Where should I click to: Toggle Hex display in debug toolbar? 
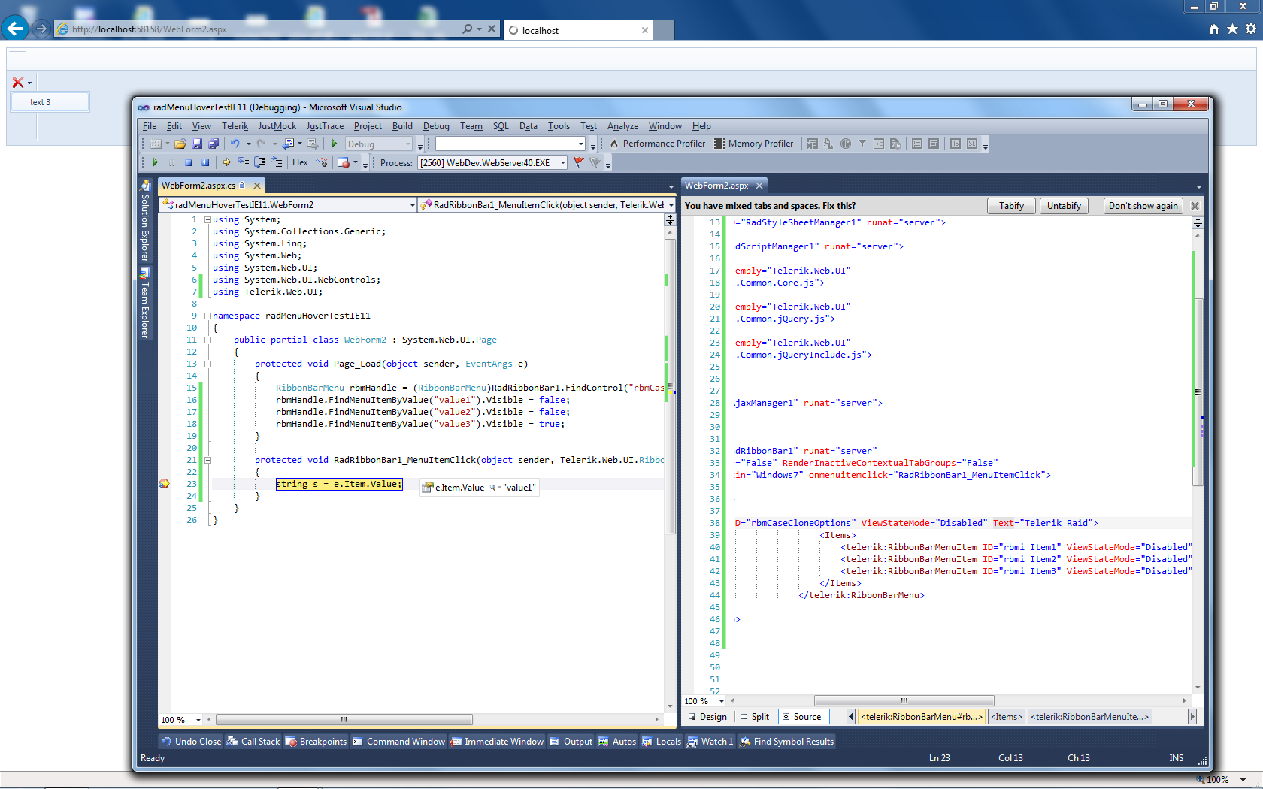300,162
